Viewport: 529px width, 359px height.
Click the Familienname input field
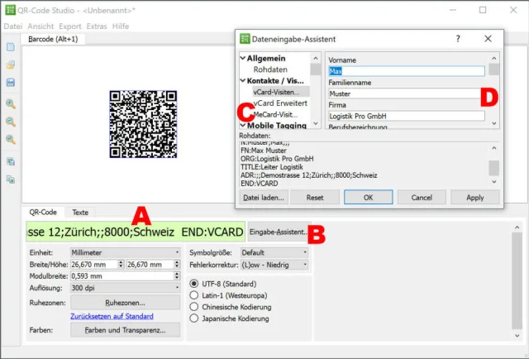pos(403,93)
